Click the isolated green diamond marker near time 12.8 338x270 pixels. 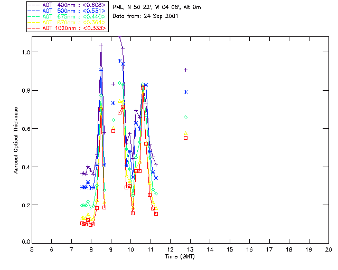click(185, 118)
